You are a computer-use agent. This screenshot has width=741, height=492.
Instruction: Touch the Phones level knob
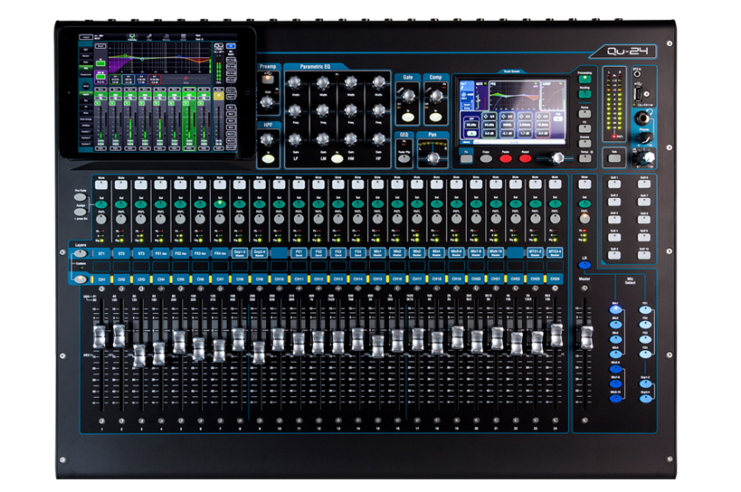pos(645,138)
